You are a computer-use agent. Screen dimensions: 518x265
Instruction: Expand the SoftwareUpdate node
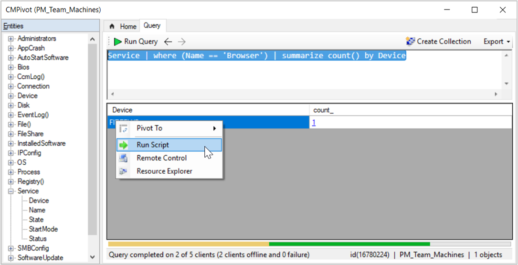[x=11, y=258]
